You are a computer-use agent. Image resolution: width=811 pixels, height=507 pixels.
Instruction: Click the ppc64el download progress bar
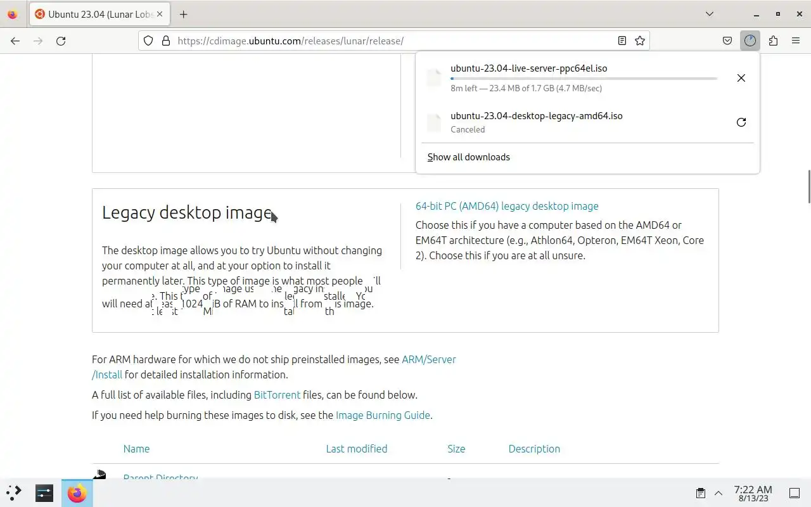pos(584,79)
